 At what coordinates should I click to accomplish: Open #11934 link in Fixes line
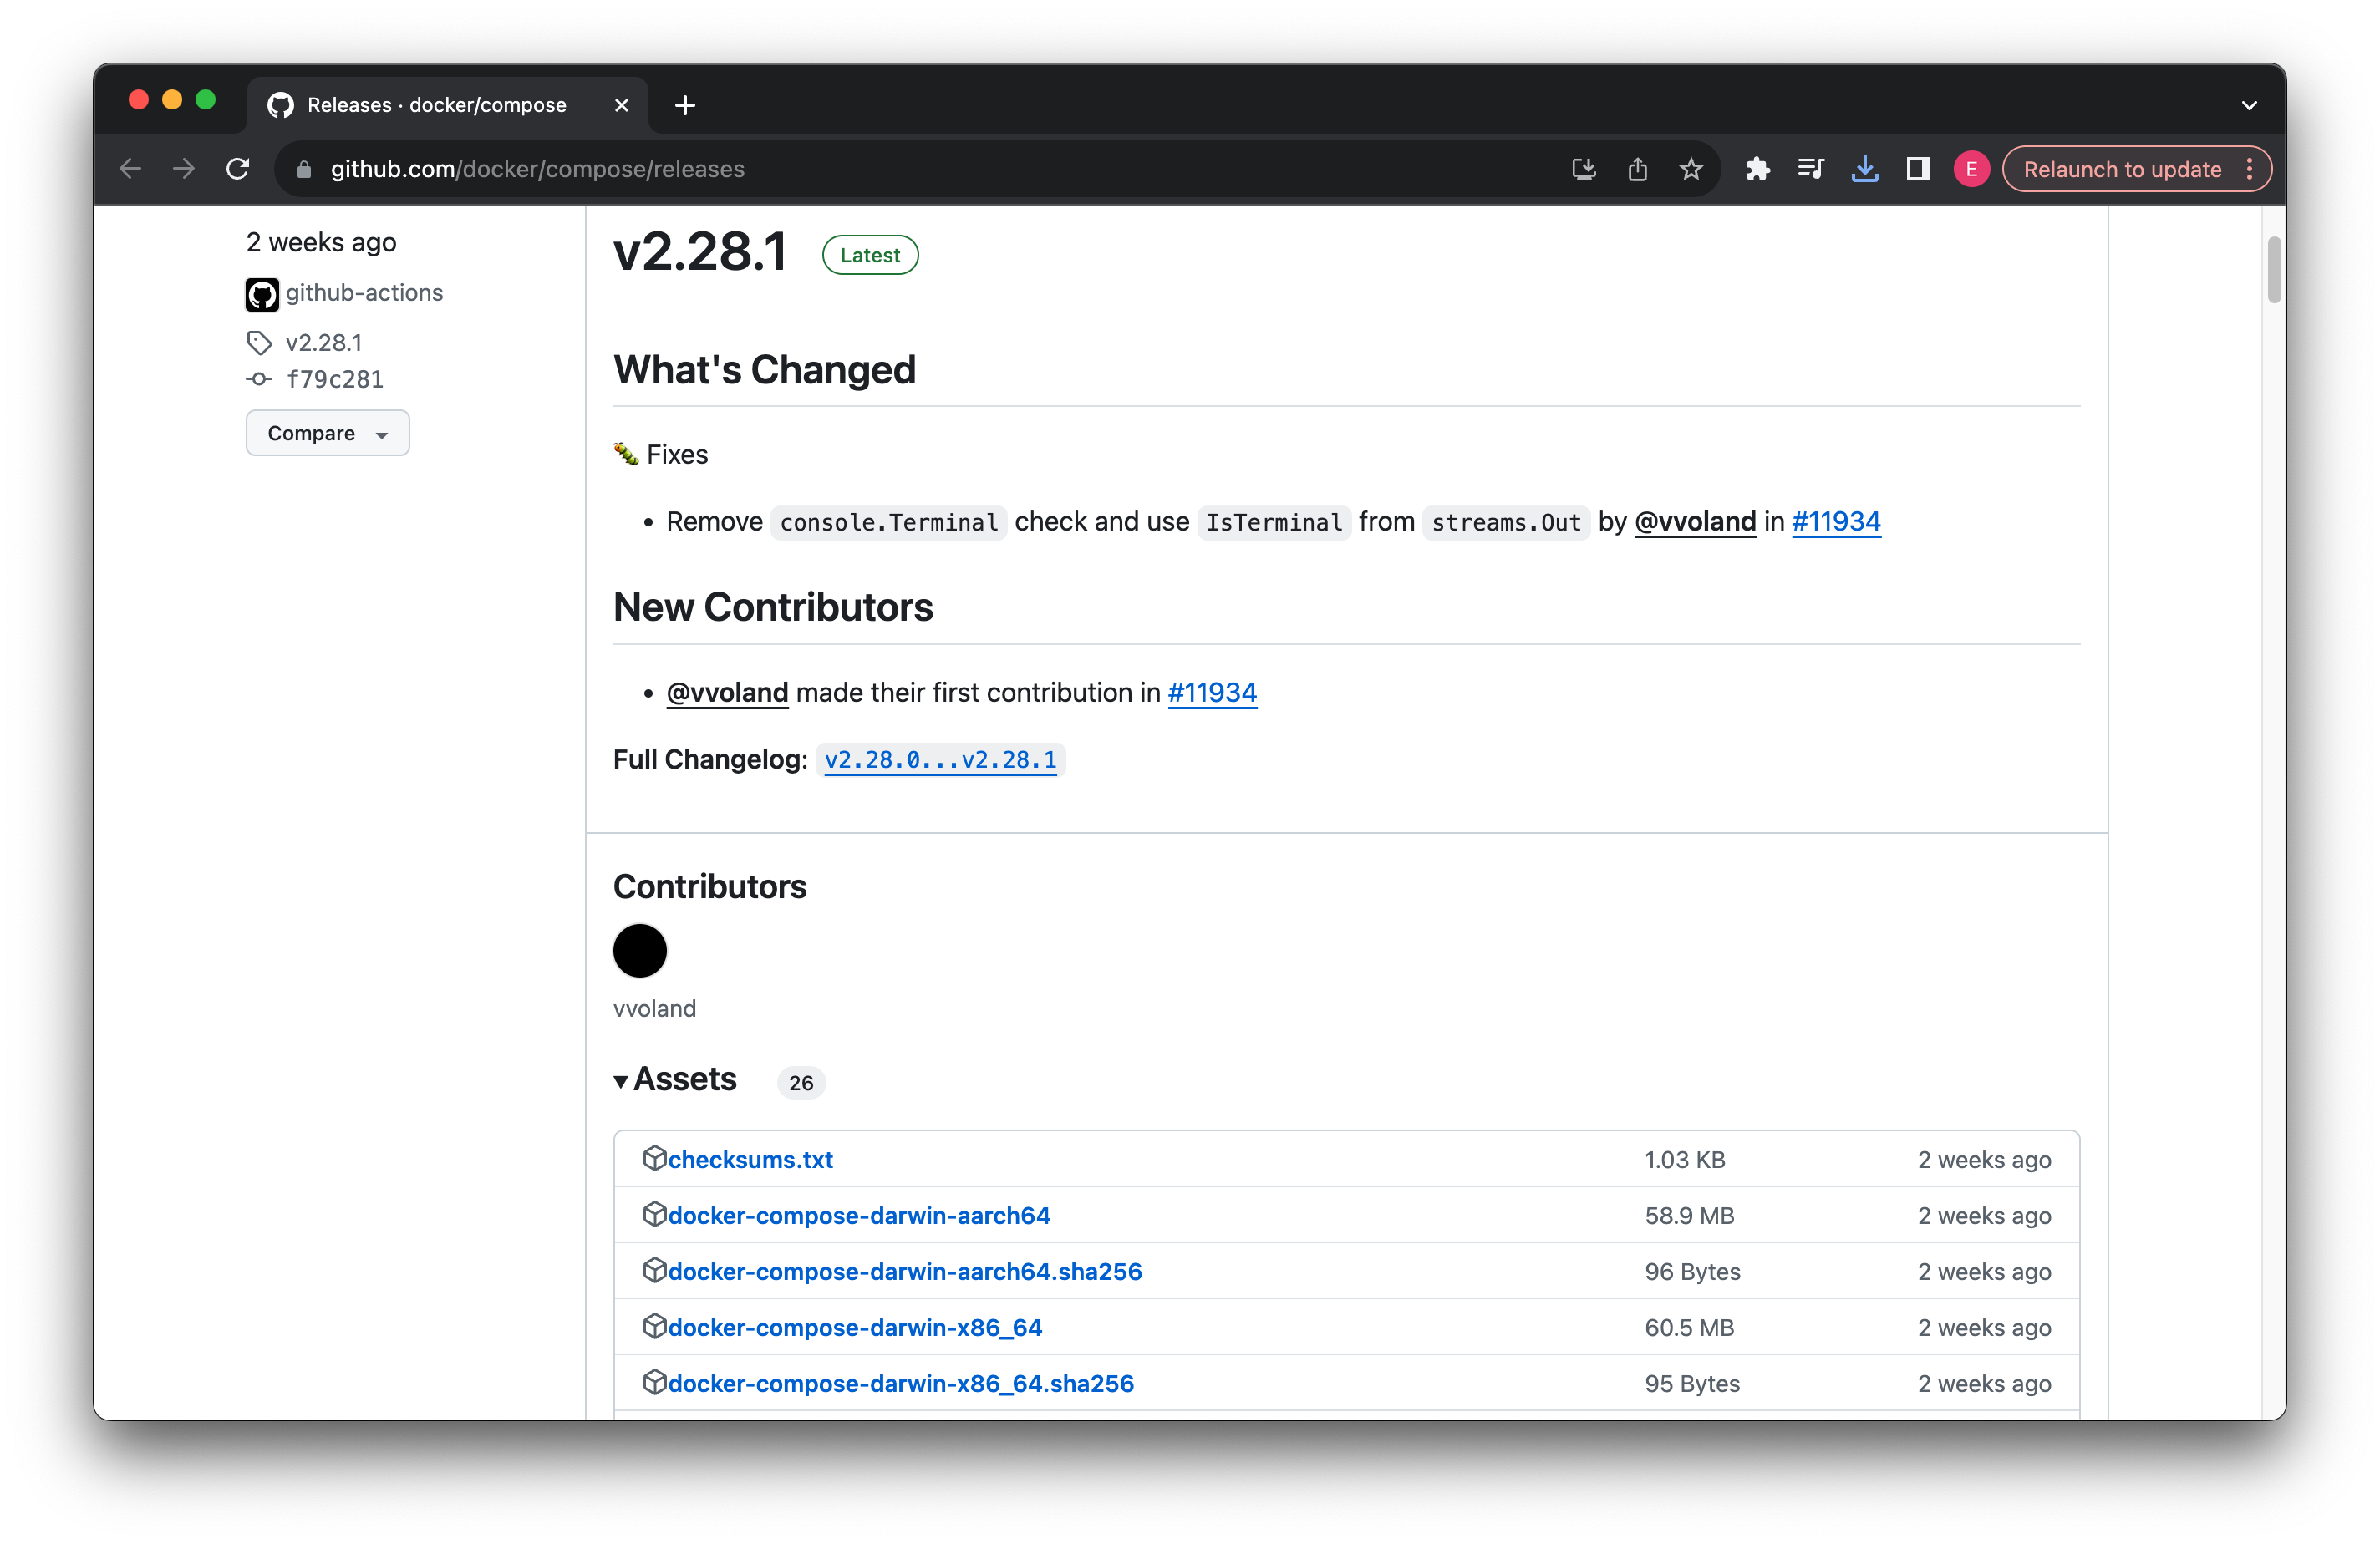point(1836,521)
